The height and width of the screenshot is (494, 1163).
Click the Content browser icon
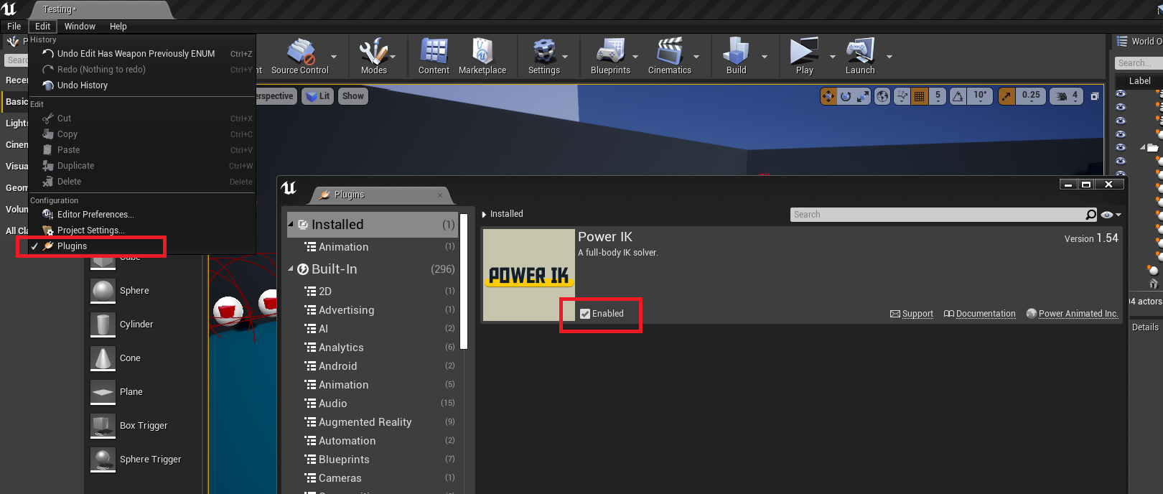pos(434,56)
